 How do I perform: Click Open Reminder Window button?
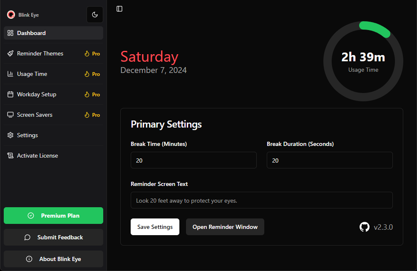point(225,227)
